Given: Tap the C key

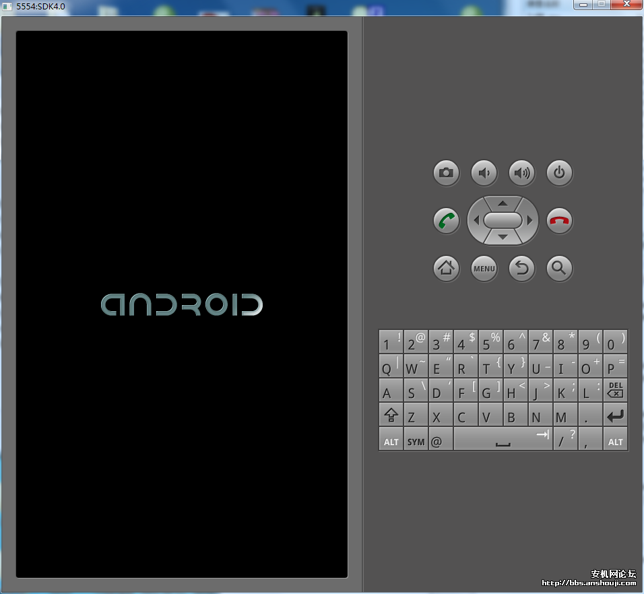Looking at the screenshot, I should pyautogui.click(x=465, y=415).
